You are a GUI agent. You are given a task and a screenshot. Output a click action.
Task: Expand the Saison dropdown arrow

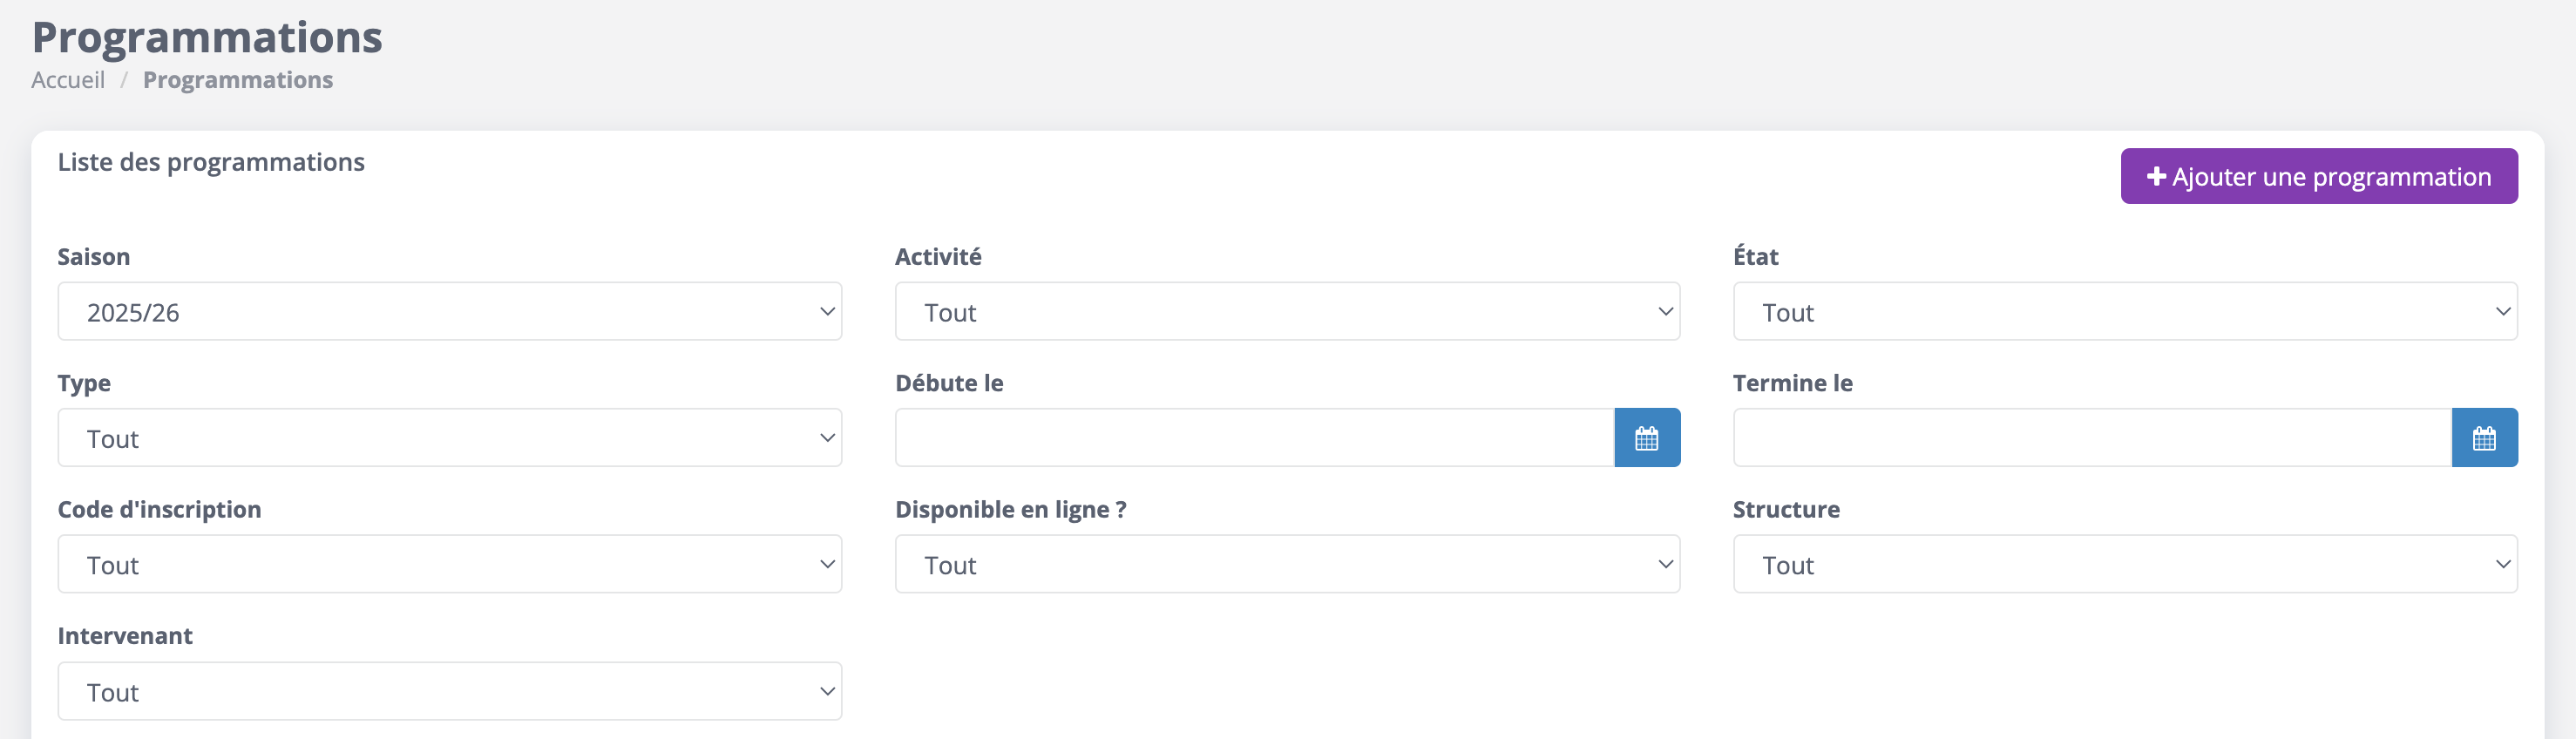[827, 312]
